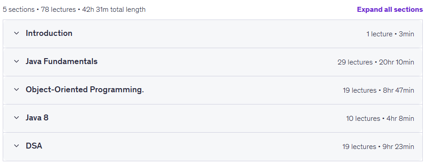The height and width of the screenshot is (164, 426).
Task: Open the Java 8 section chevron
Action: tap(16, 118)
